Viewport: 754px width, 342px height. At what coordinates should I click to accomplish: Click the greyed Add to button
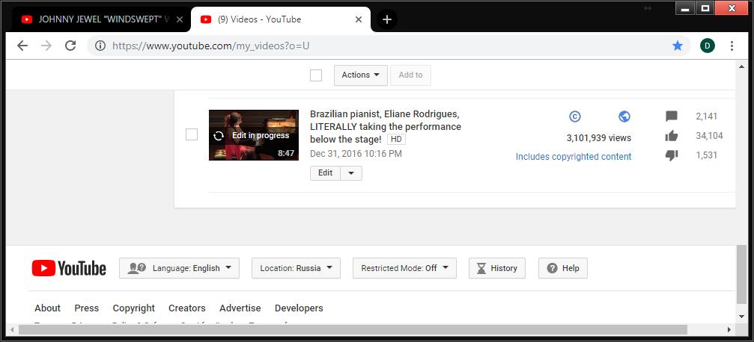pyautogui.click(x=410, y=75)
